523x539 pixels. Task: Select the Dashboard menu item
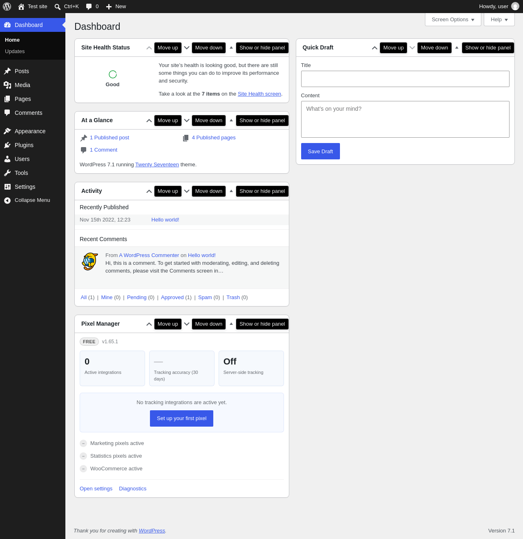33,25
